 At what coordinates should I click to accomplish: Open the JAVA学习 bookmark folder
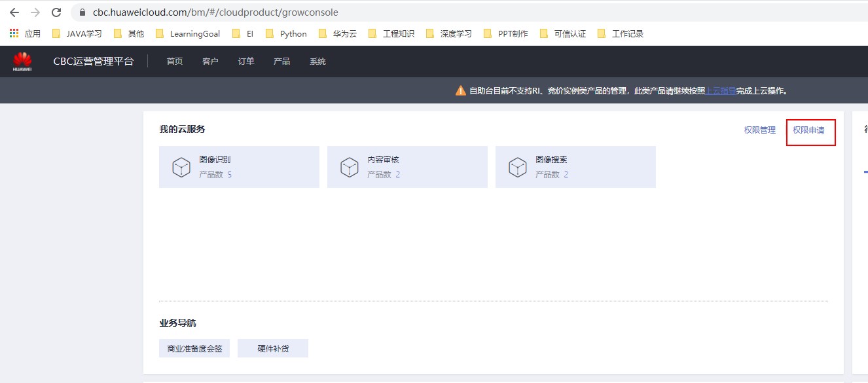(77, 33)
